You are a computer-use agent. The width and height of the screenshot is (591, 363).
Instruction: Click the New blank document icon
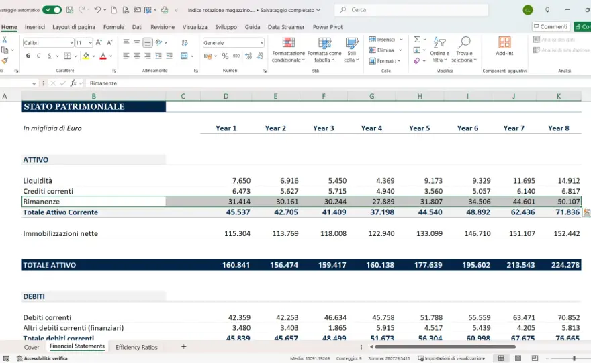point(113,10)
